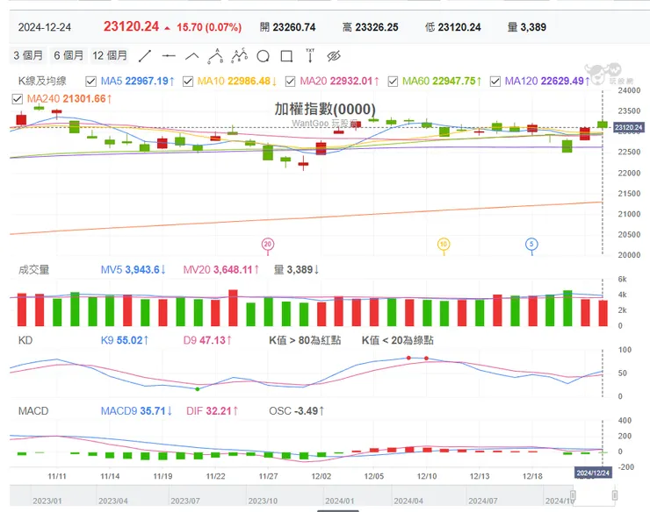Uncheck the MA20 moving average checkbox
Screen dimensions: 650x512
[x=290, y=82]
